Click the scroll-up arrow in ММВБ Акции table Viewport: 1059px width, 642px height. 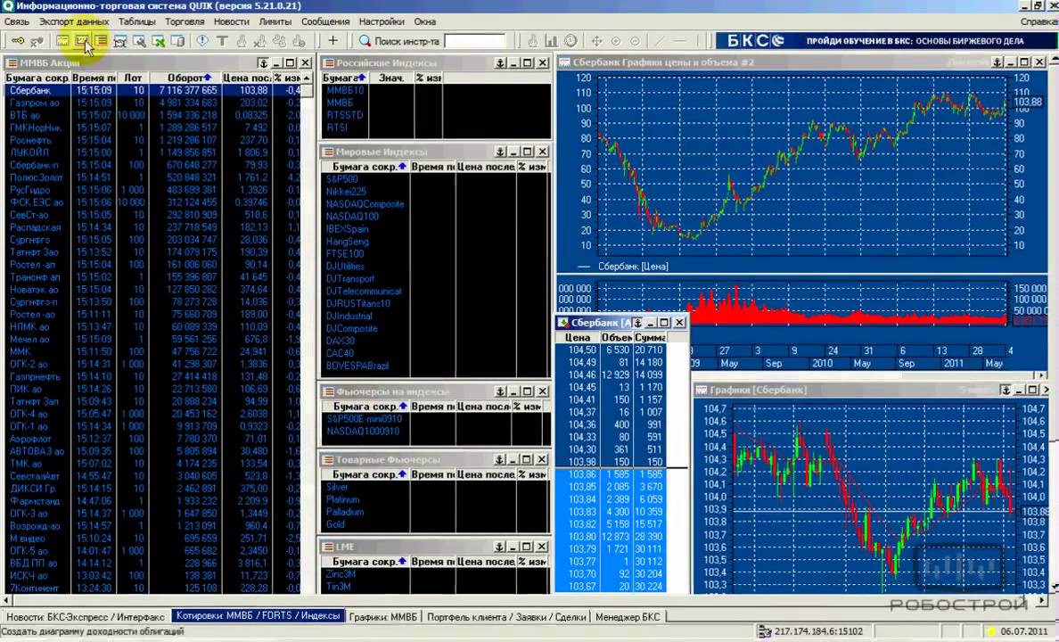(x=307, y=78)
